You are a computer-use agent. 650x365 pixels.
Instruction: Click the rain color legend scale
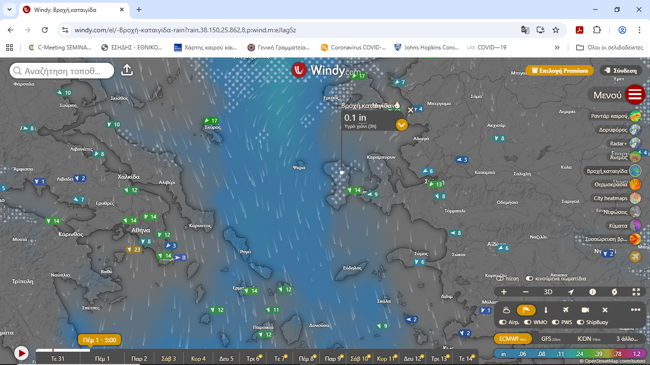coord(570,354)
